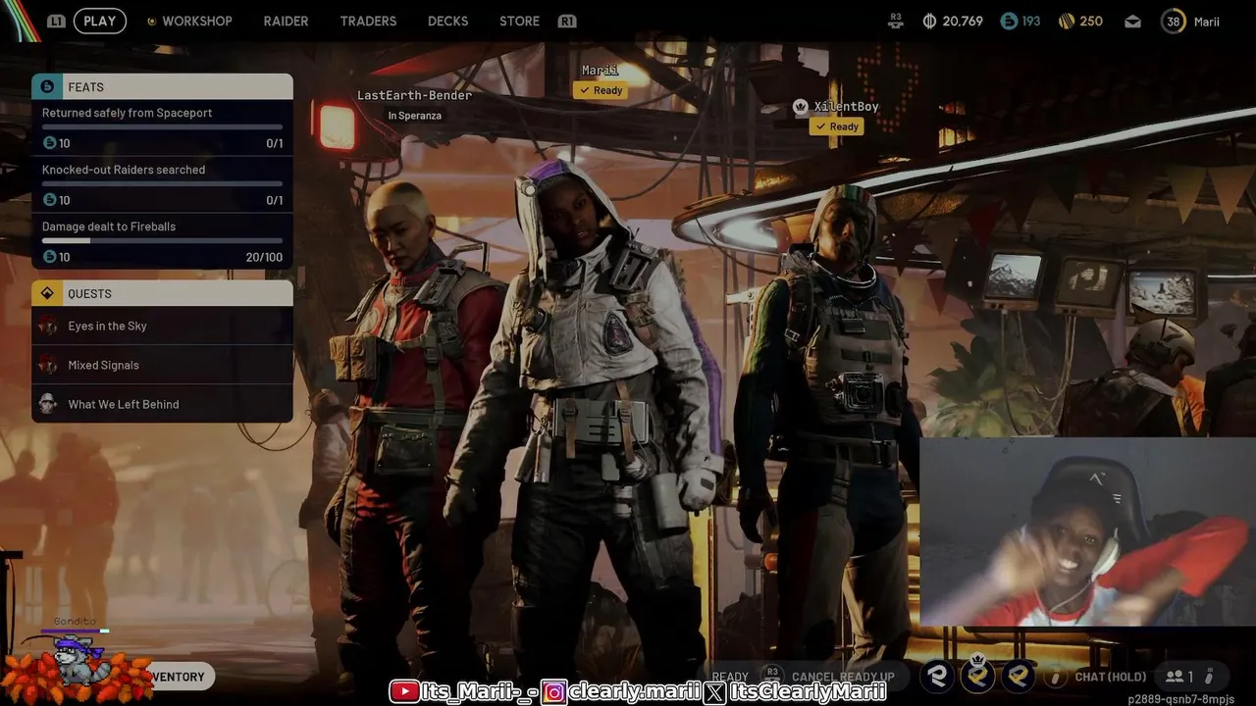Click the white squad member emblem
The image size is (1256, 706).
[x=939, y=676]
